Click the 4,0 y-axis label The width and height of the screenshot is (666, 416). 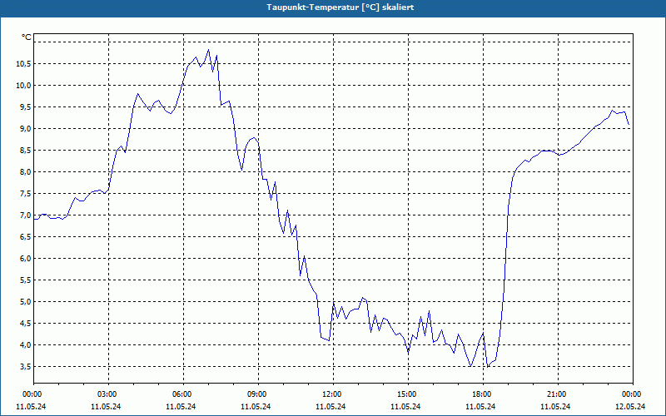point(25,344)
